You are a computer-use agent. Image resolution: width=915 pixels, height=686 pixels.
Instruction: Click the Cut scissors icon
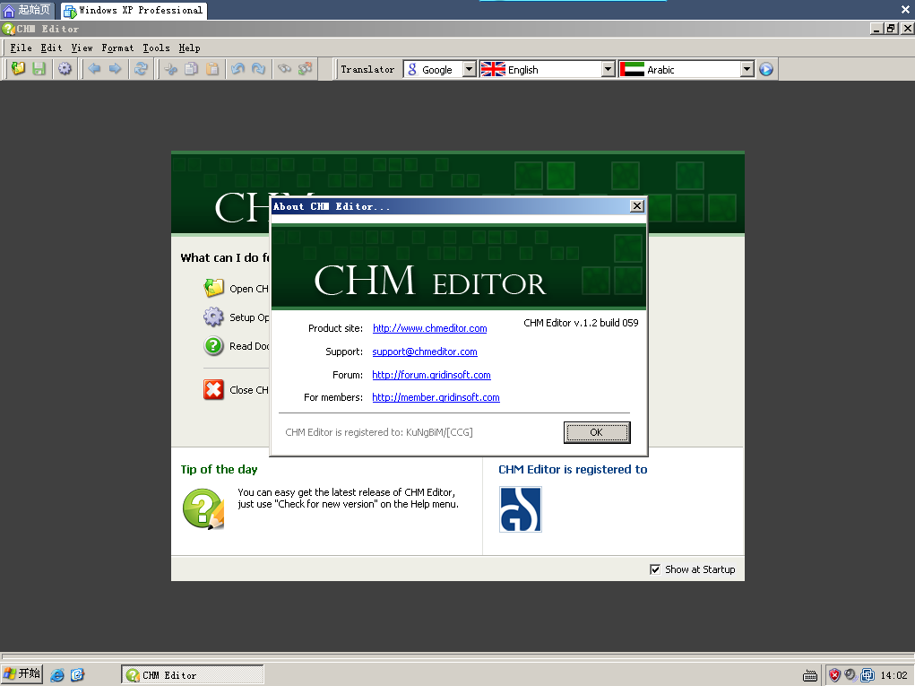coord(170,69)
